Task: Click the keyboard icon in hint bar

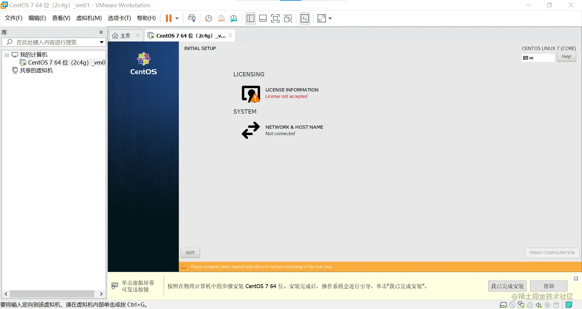Action: coord(115,286)
